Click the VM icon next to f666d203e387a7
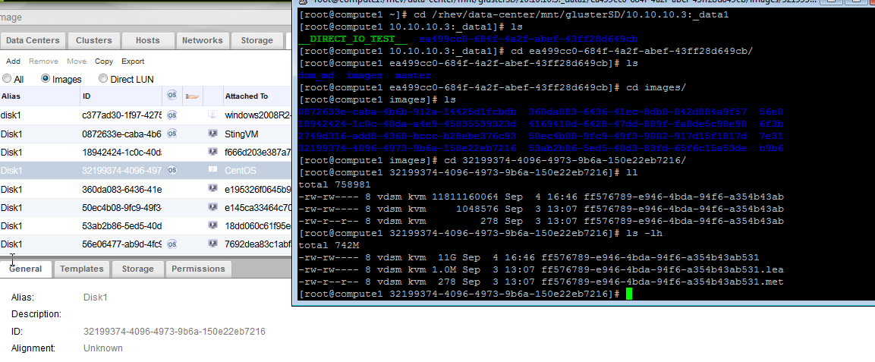This screenshot has height=362, width=875. (212, 152)
